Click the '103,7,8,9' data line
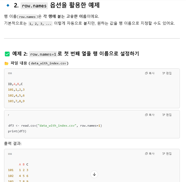Image resolution: width=186 pixels, height=182 pixels. (16, 101)
